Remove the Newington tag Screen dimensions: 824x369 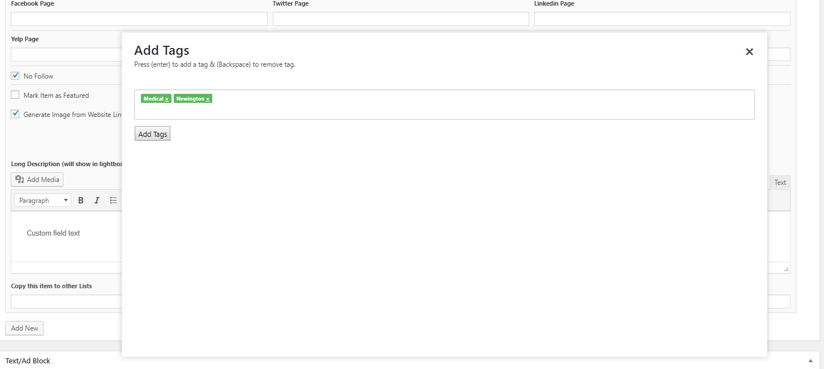[x=208, y=99]
